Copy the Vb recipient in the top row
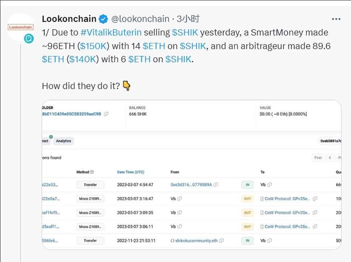The height and width of the screenshot is (262, 351). click(x=269, y=185)
